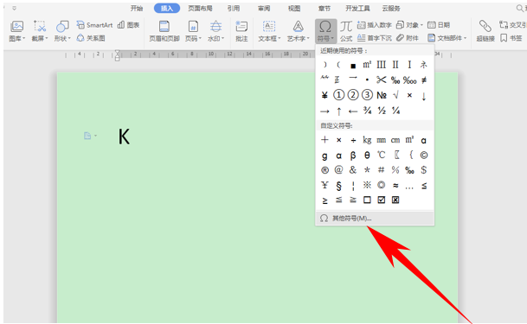Image resolution: width=527 pixels, height=324 pixels.
Task: Insert the registered ® symbol
Action: (325, 170)
